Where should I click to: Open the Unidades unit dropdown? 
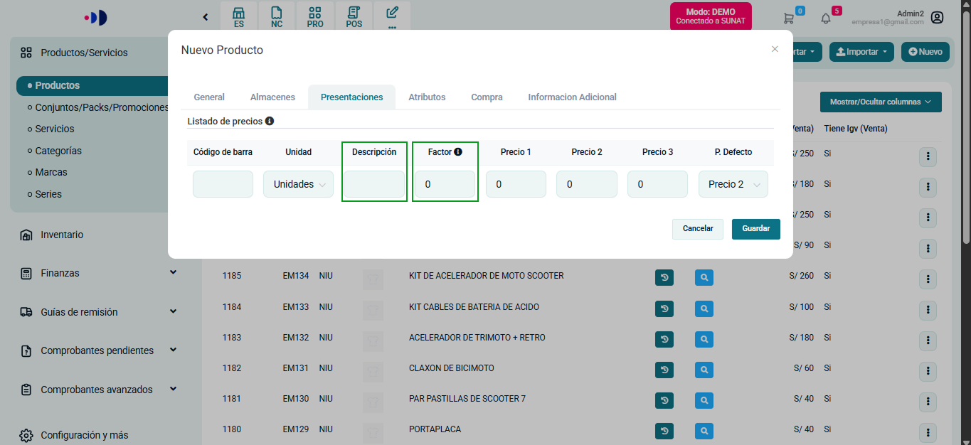(298, 184)
